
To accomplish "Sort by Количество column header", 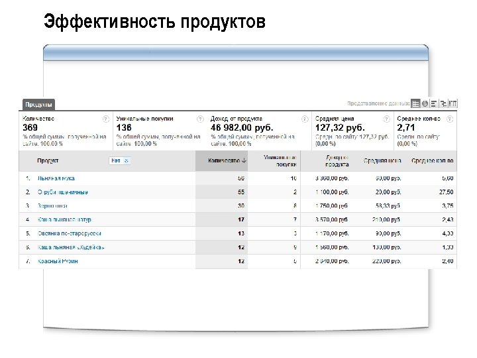I will (227, 160).
